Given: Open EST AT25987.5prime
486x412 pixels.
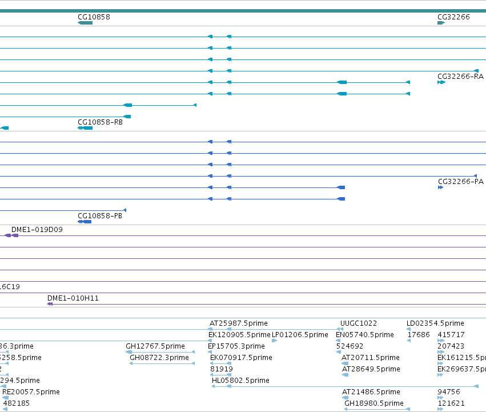Looking at the screenshot, I should [x=239, y=323].
